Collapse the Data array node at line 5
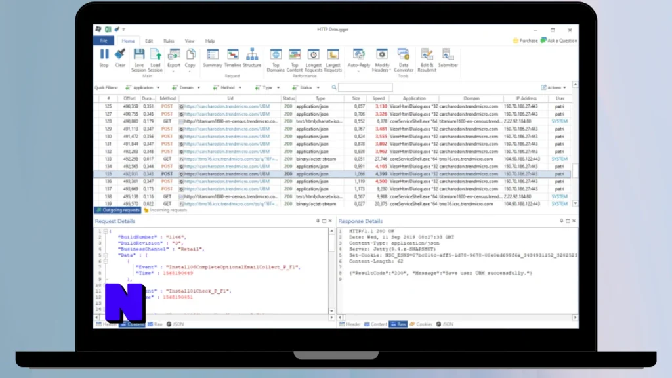 coord(106,255)
